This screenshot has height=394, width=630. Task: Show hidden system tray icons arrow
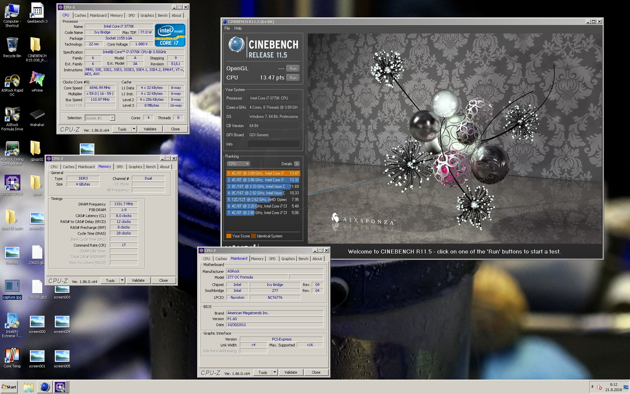(592, 387)
